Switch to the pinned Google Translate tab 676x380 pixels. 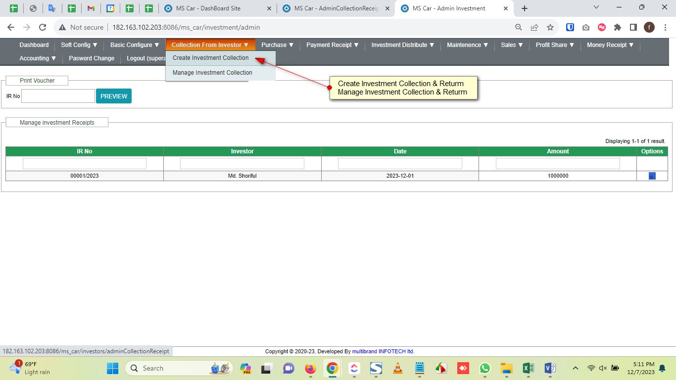[x=52, y=8]
